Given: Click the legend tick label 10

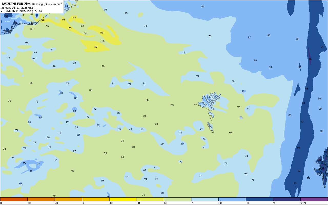Looking at the screenshot, I should 29,203.
